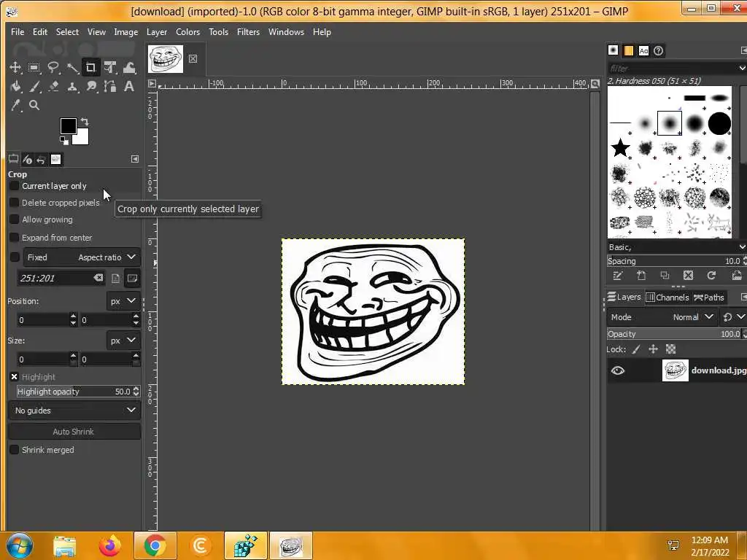747x560 pixels.
Task: Open the Tool Options tab
Action: tap(13, 159)
